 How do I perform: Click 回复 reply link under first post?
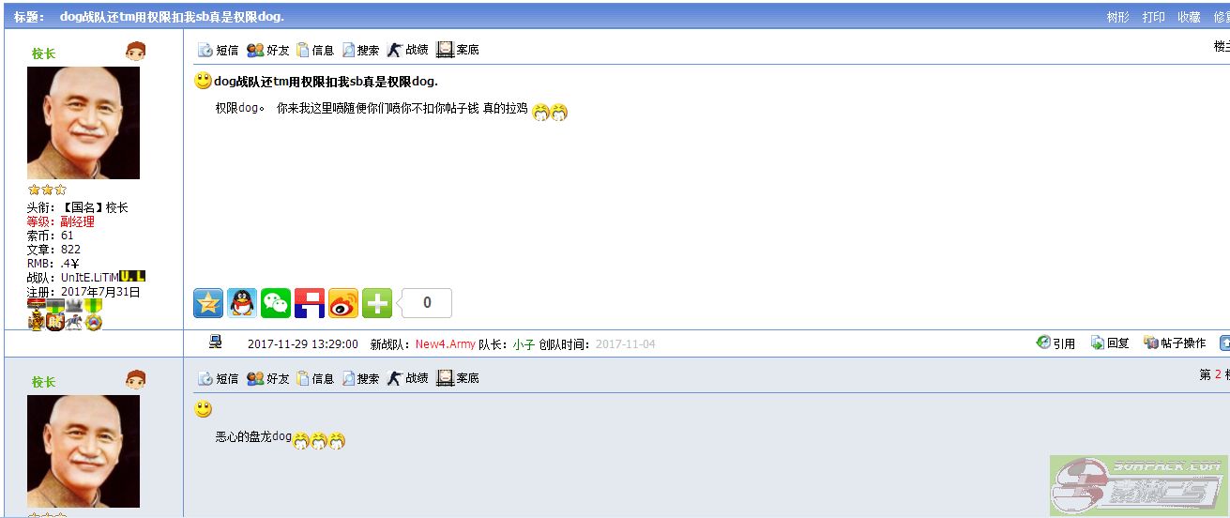click(1110, 343)
